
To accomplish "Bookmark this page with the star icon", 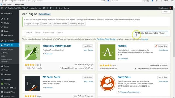I will click(144, 1).
